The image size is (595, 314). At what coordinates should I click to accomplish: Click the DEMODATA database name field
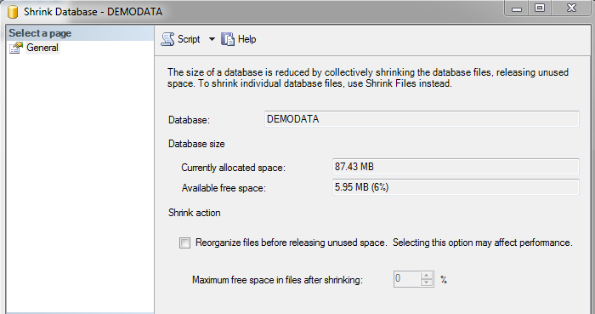[422, 119]
